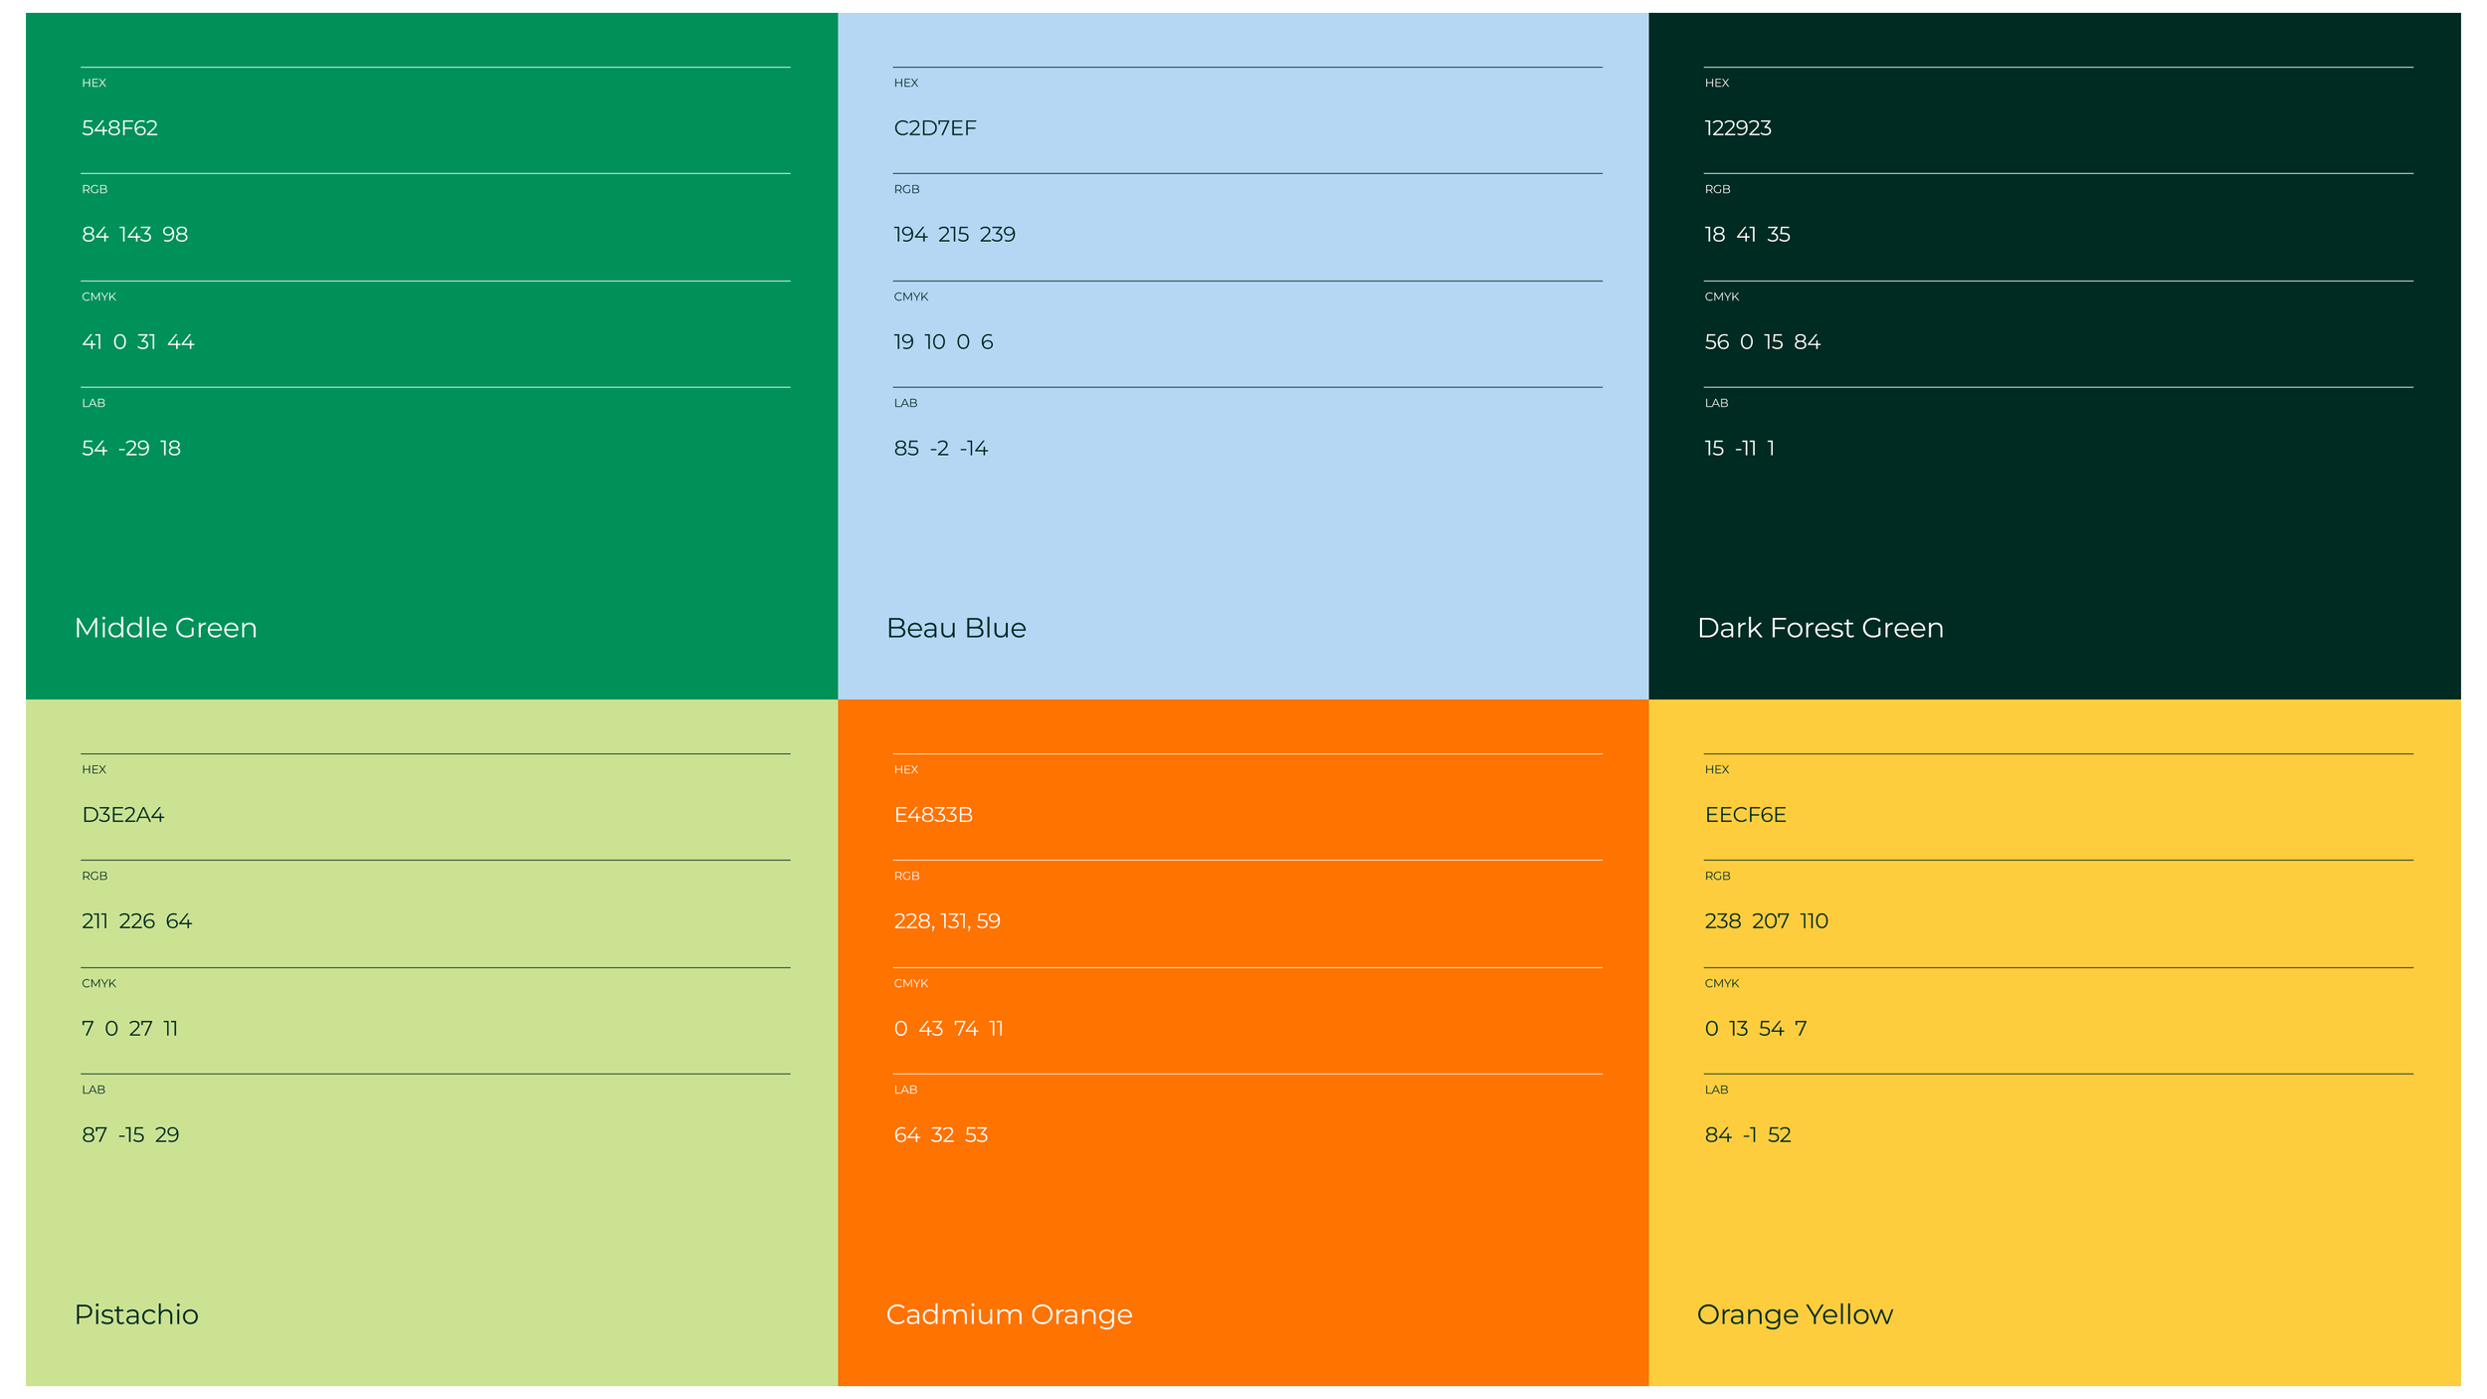Click LAB value 54 -29 18

click(x=131, y=449)
